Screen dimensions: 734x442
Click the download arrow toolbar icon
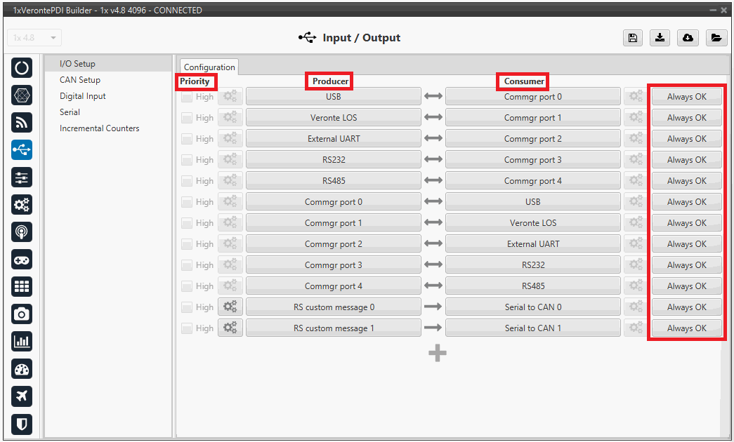[x=660, y=38]
